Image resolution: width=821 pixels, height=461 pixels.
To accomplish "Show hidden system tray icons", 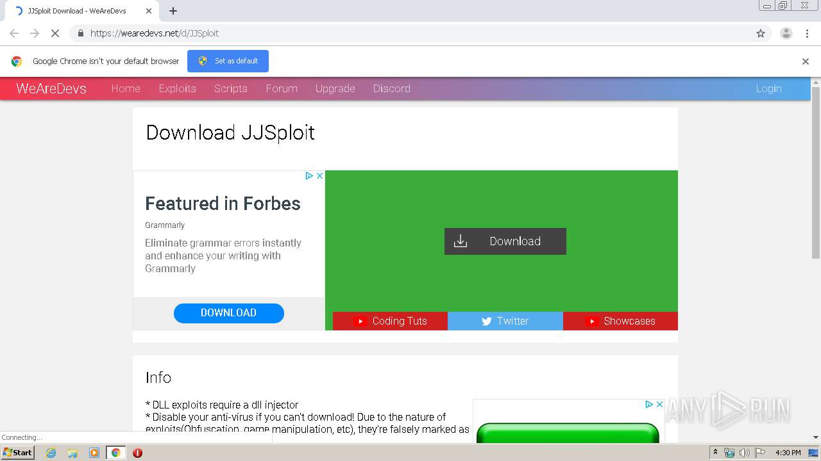I will 716,453.
